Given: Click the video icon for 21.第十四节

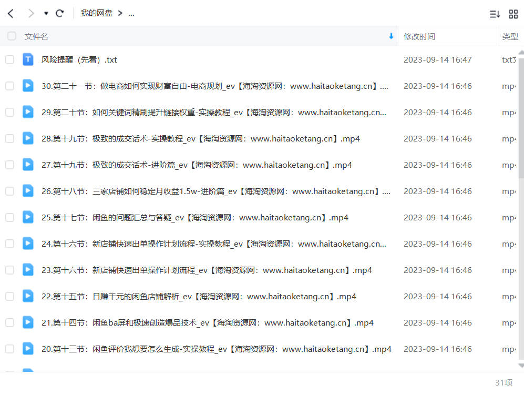Looking at the screenshot, I should [28, 322].
